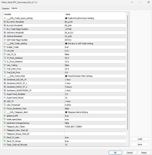Image resolution: width=152 pixels, height=155 pixels.
Task: Click the vertical scrollbar of the inputs list
Action: (128, 73)
